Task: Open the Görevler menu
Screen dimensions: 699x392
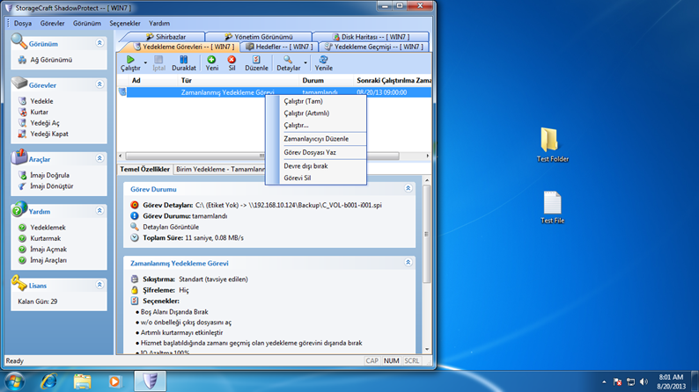Action: point(52,23)
